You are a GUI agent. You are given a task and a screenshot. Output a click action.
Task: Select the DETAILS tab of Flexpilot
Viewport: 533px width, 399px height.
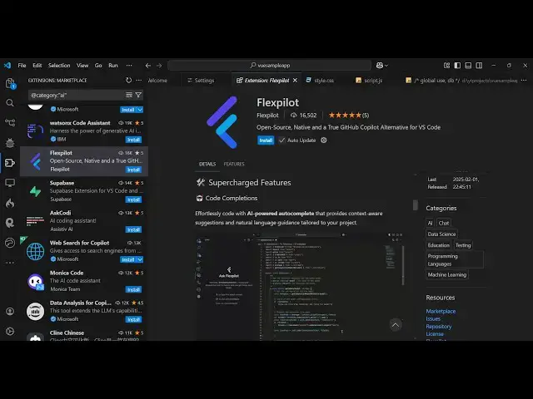tap(207, 165)
